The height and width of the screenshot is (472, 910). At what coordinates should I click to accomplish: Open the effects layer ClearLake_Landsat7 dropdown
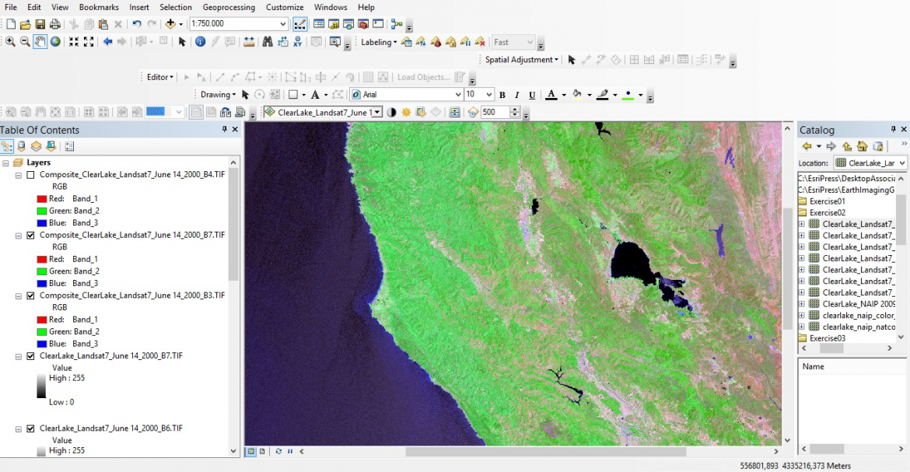pyautogui.click(x=377, y=112)
